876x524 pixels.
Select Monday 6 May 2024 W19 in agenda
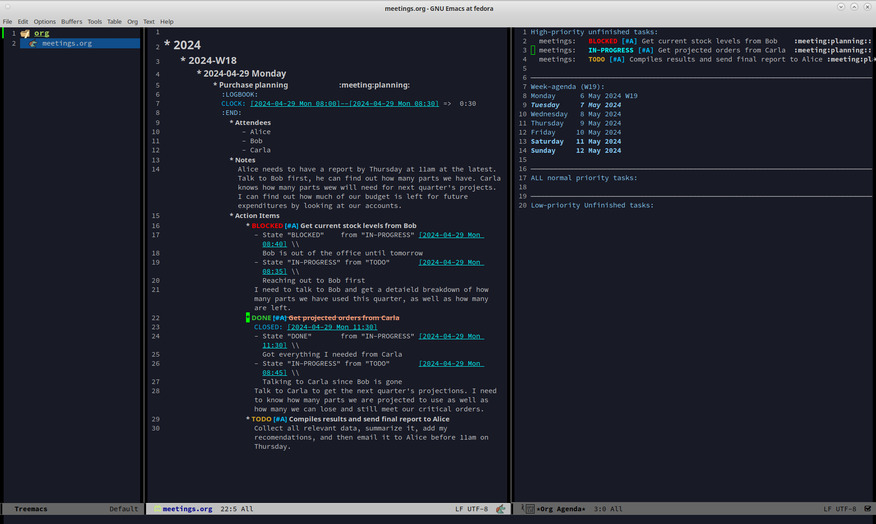pyautogui.click(x=584, y=96)
